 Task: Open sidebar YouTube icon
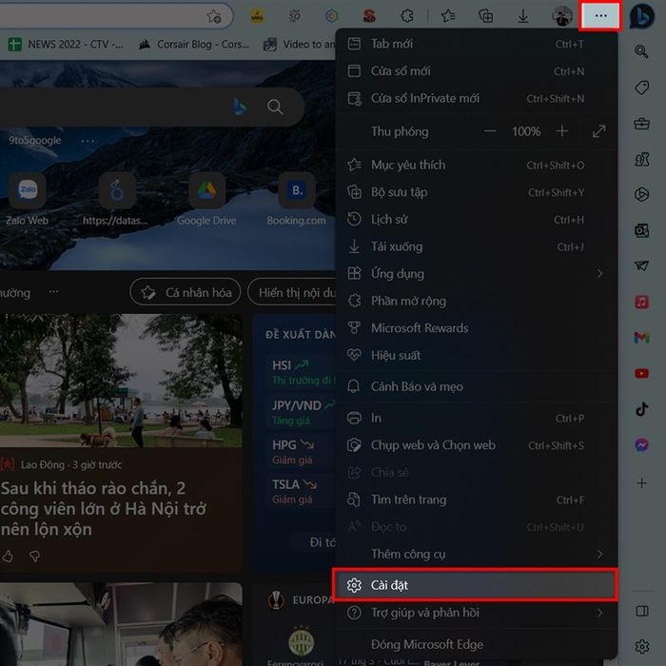(x=641, y=373)
